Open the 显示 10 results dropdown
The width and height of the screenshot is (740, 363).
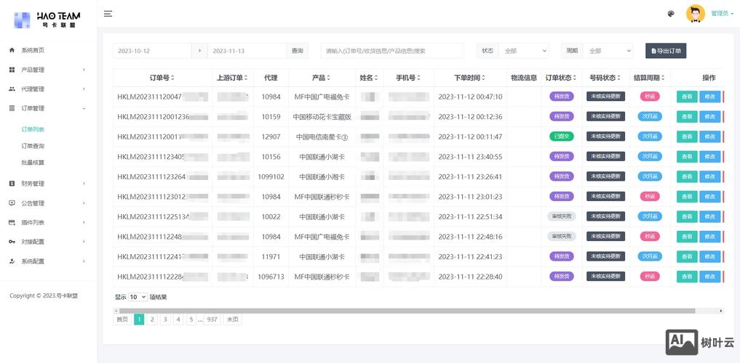click(138, 297)
